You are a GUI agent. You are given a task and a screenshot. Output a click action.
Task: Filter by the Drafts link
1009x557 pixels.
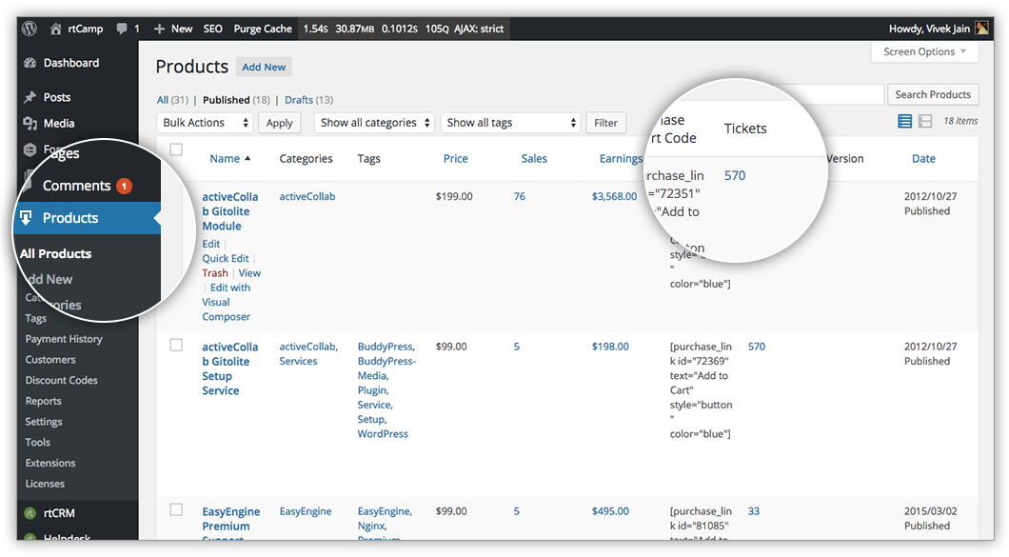tap(299, 100)
